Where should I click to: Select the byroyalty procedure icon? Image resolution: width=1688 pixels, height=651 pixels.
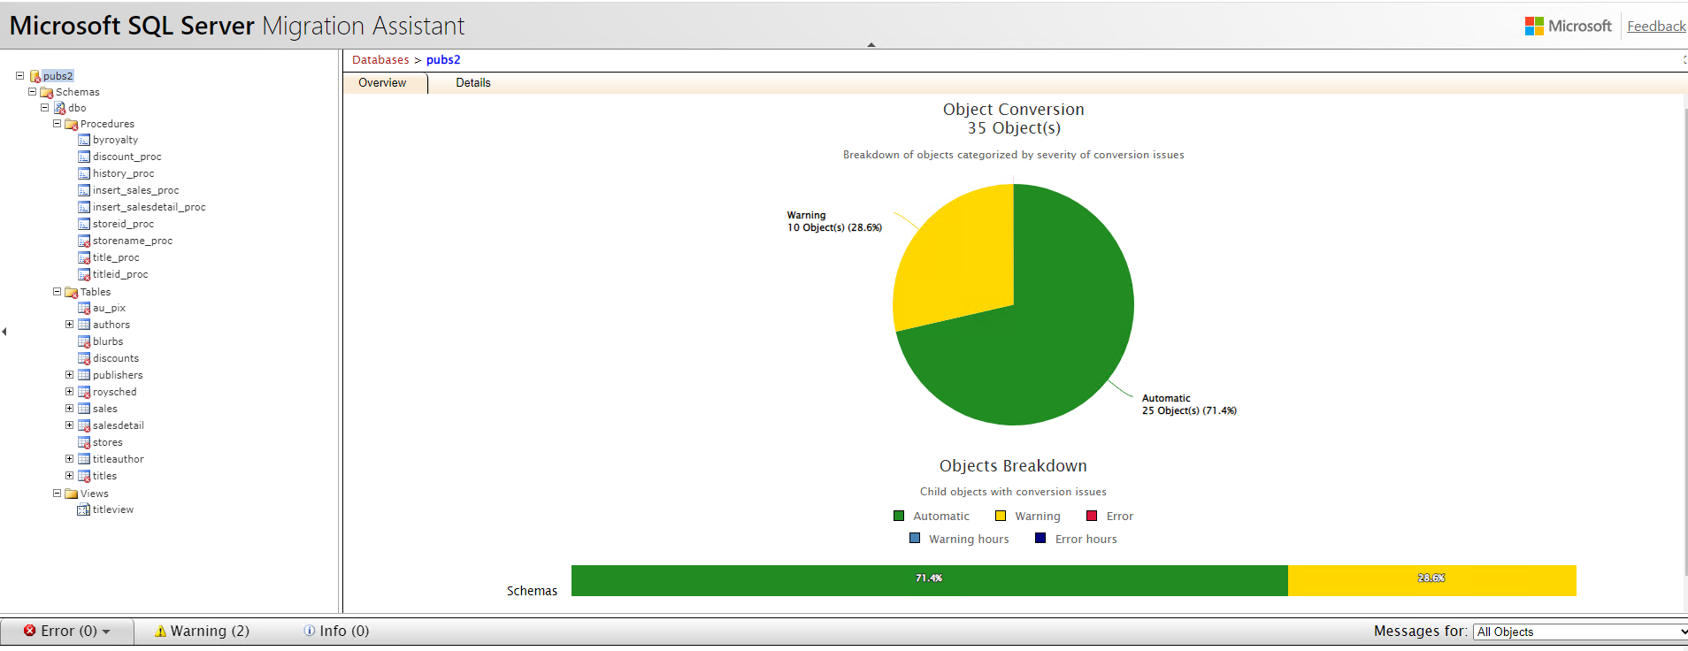(x=84, y=140)
